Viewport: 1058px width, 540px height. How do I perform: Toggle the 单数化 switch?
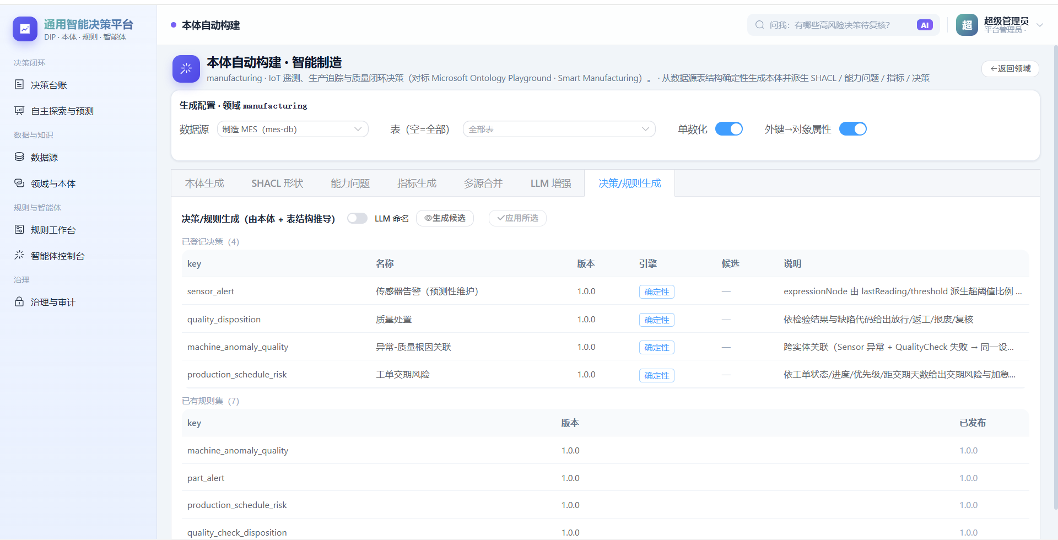tap(729, 129)
